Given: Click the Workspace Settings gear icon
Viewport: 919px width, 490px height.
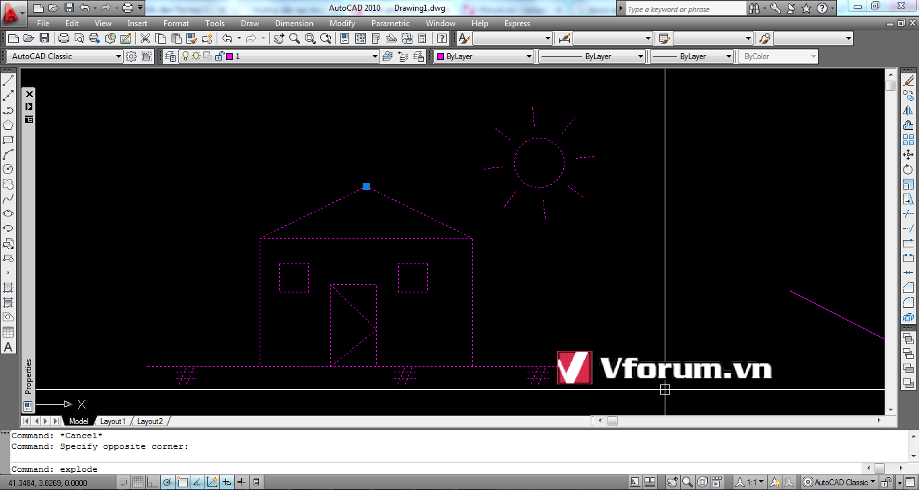Looking at the screenshot, I should (x=131, y=56).
